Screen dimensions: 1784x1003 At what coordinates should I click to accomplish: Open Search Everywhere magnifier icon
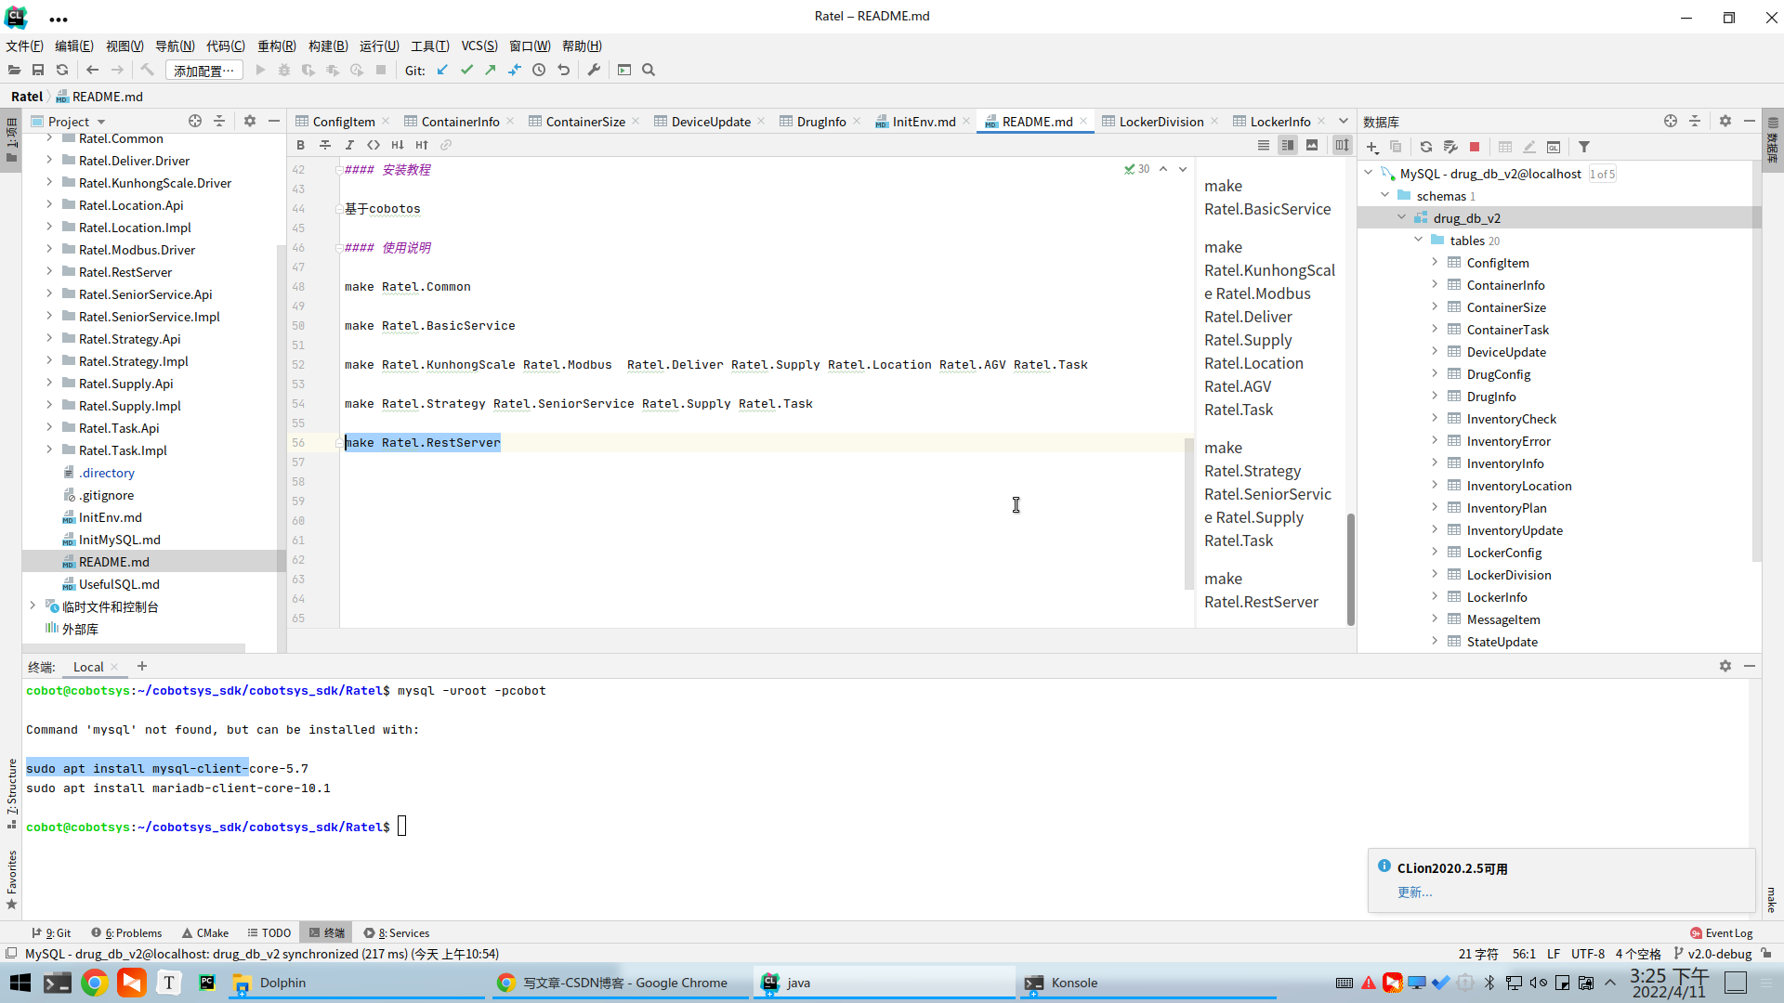(649, 70)
